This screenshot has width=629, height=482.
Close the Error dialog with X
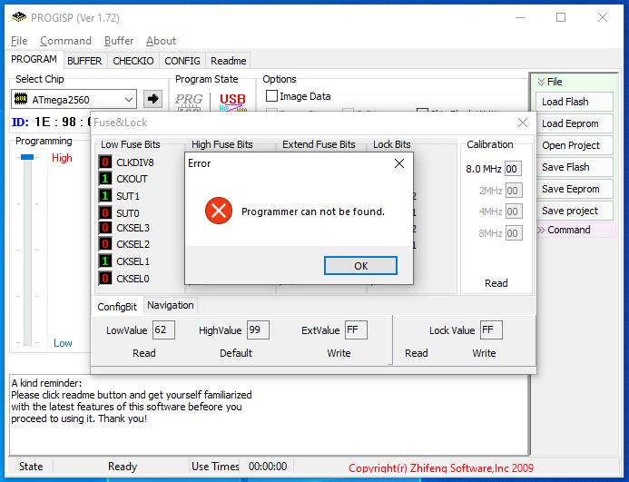tap(399, 163)
